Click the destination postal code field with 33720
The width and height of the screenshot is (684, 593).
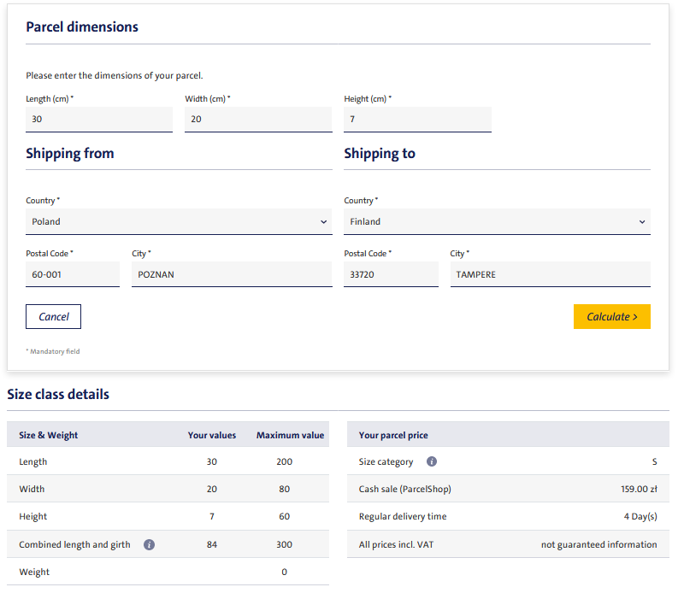click(x=391, y=274)
